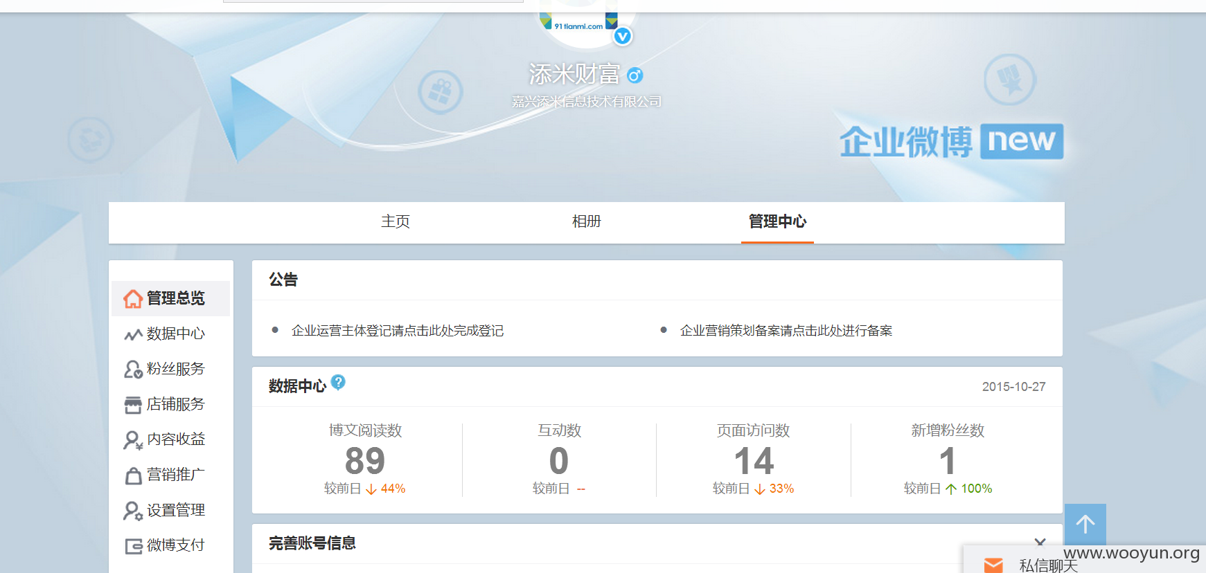Click the 店铺服务 shop icon

(133, 405)
